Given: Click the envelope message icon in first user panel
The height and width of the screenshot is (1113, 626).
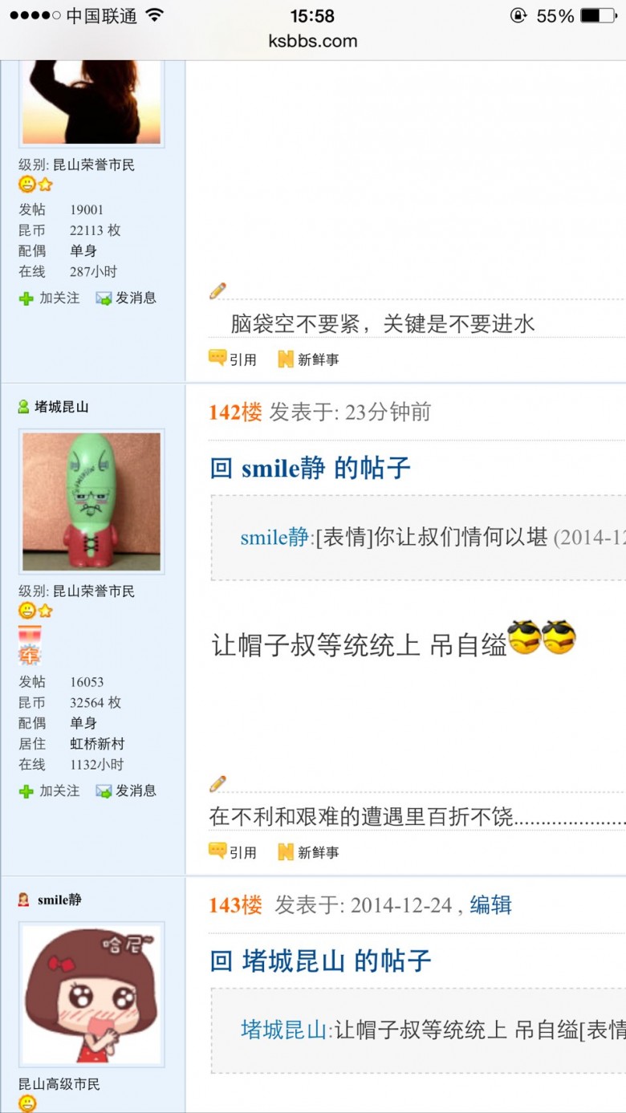Looking at the screenshot, I should (104, 299).
